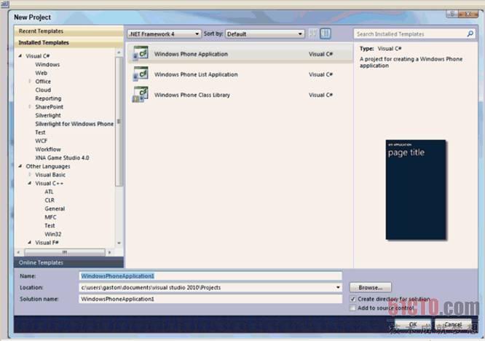Click the Windows Phone List Application name
Screen dimensions: 485x341
point(196,74)
